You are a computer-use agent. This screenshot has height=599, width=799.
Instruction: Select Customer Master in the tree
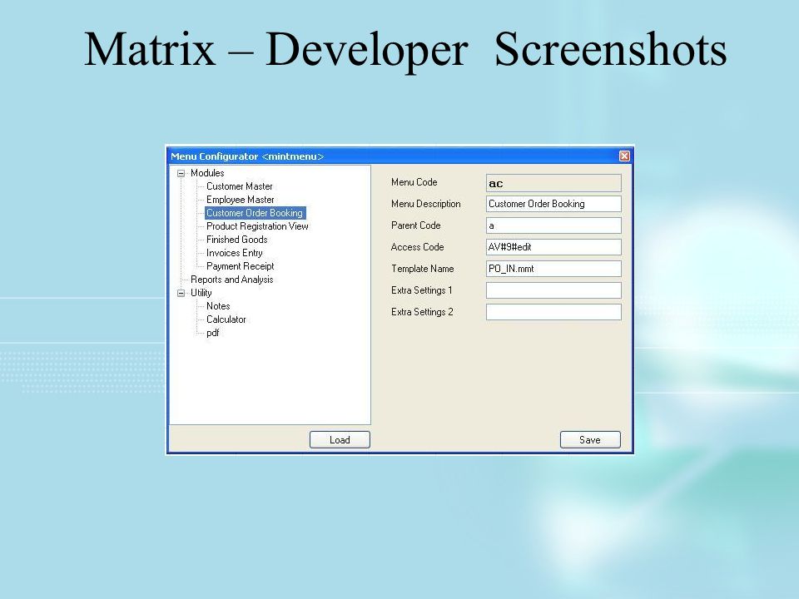pyautogui.click(x=239, y=186)
